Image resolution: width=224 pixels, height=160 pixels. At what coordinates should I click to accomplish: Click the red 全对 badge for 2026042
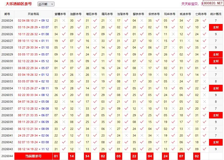(216, 142)
